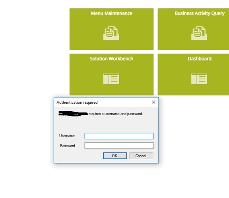This screenshot has height=198, width=229.
Task: Click the Authentication required title text
Action: [77, 103]
